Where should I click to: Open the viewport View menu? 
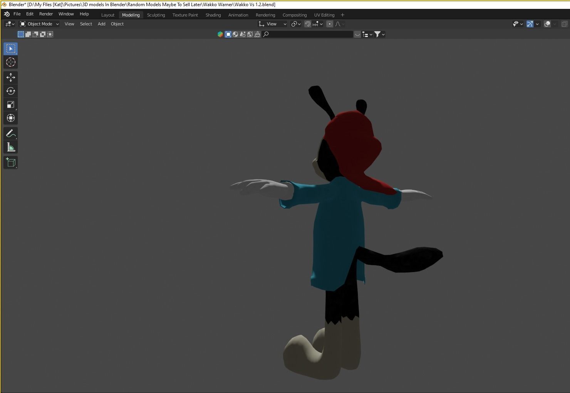[69, 24]
